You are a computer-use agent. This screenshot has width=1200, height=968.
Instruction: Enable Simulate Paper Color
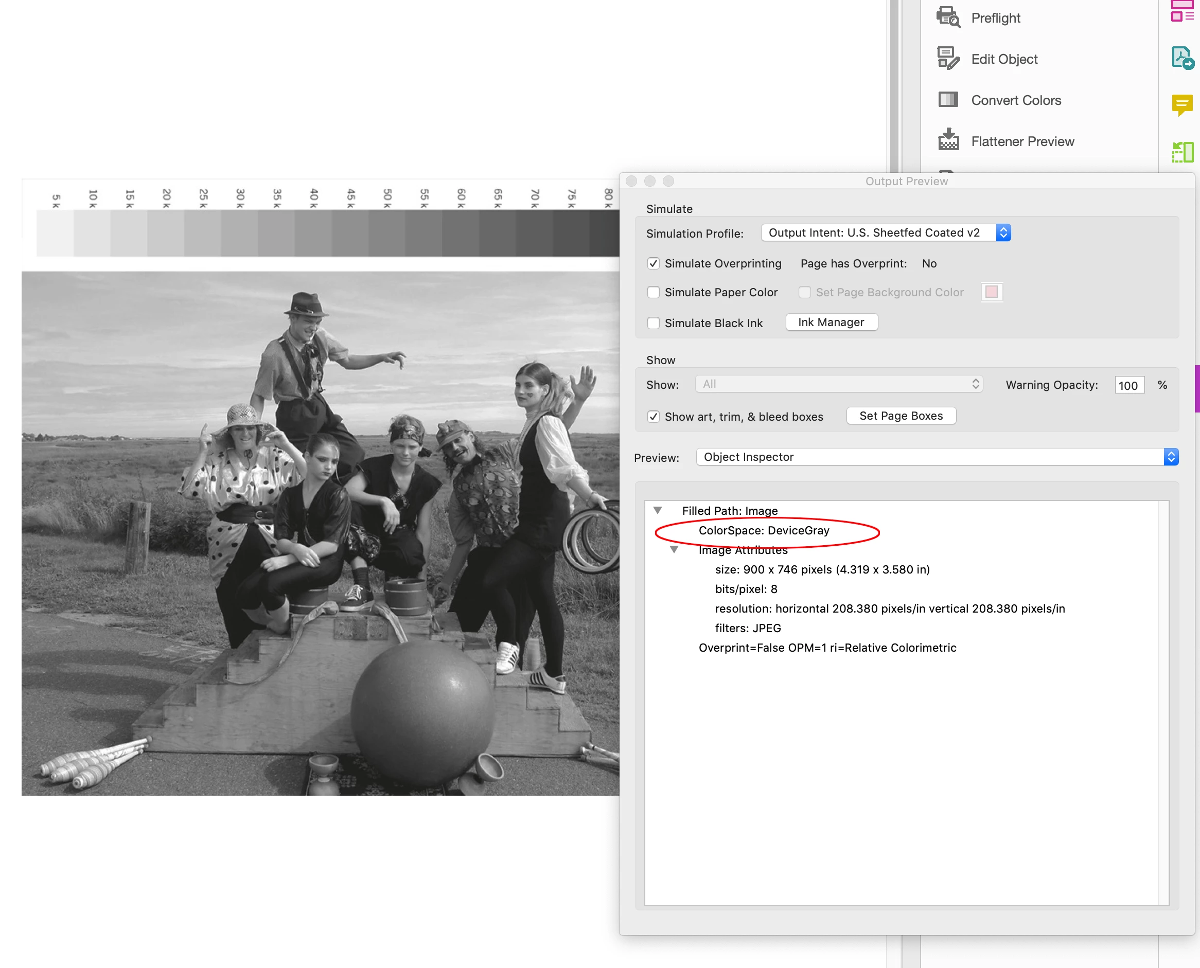point(654,293)
